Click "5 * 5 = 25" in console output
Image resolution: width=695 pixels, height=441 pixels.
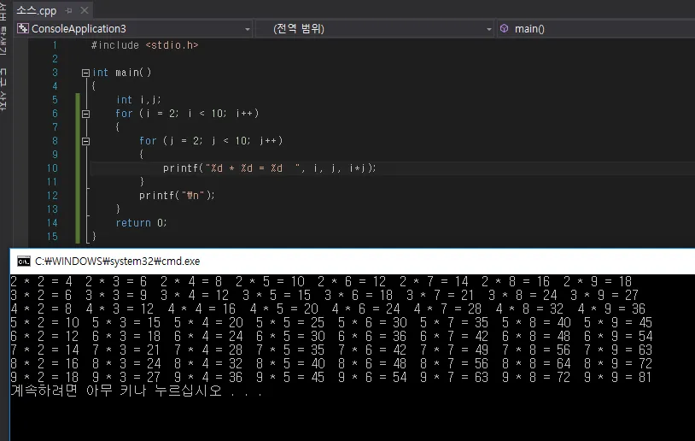point(290,322)
